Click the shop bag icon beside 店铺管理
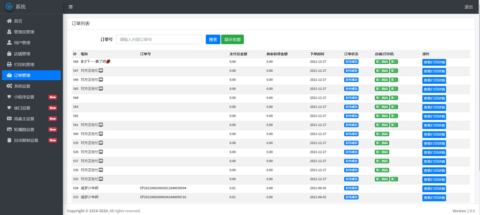Image resolution: width=480 pixels, height=215 pixels. click(x=9, y=54)
